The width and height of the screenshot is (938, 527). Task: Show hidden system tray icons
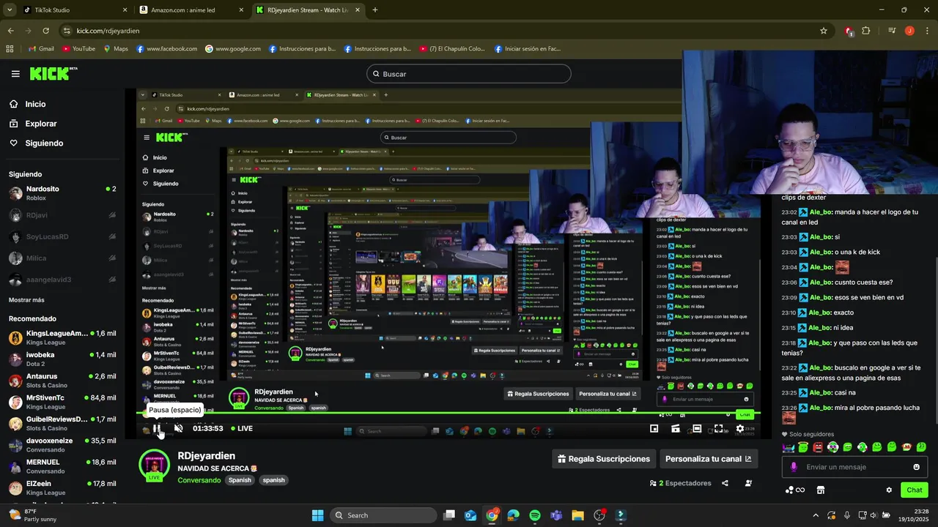[816, 515]
